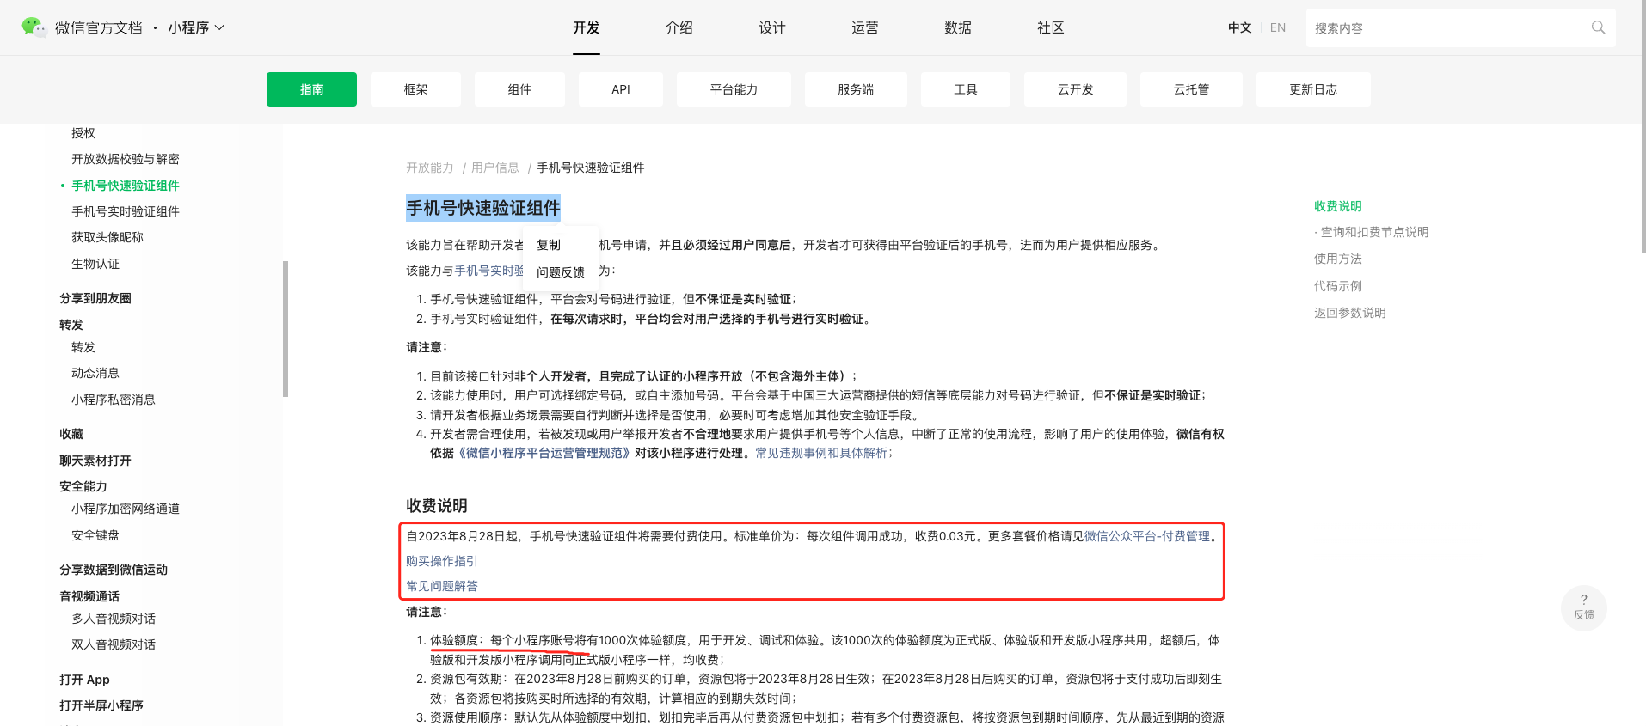Open 手机号实时验证组件 in the sidebar
This screenshot has width=1646, height=726.
click(126, 211)
